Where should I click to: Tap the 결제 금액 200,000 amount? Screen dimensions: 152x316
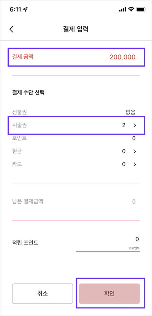[122, 57]
